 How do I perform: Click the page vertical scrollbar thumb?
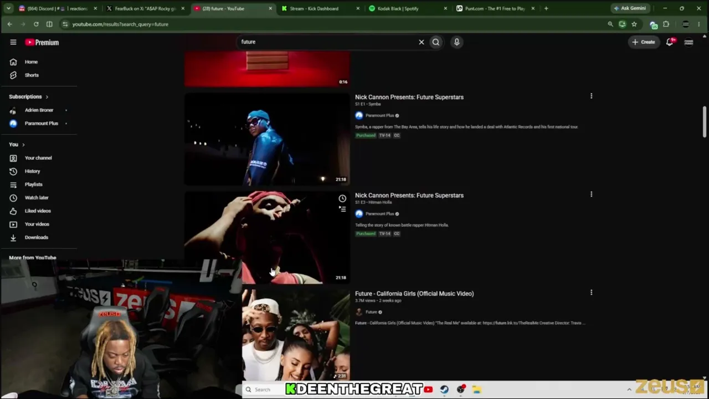click(x=705, y=121)
